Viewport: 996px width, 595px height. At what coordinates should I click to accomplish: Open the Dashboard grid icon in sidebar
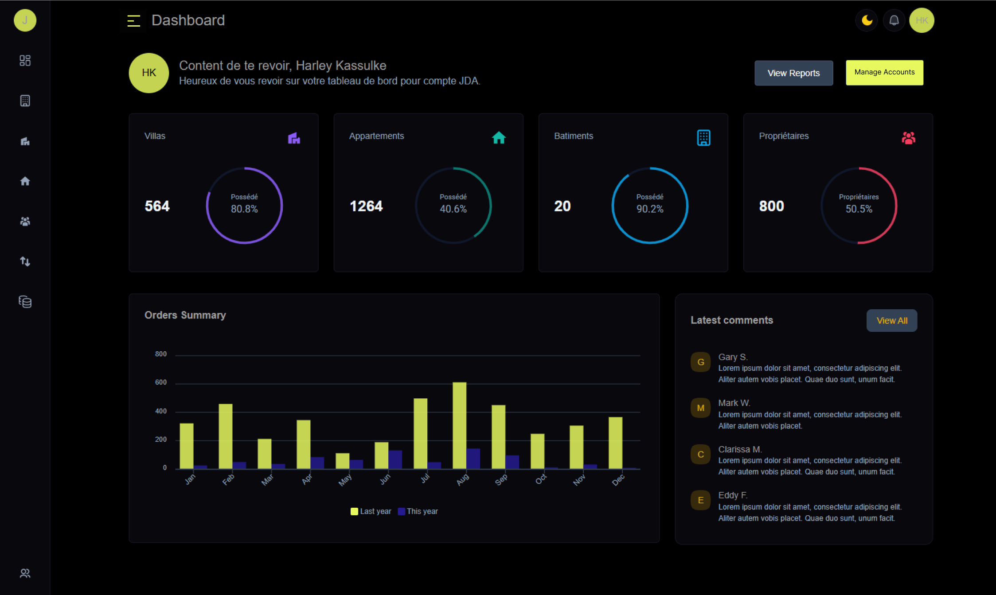coord(25,60)
